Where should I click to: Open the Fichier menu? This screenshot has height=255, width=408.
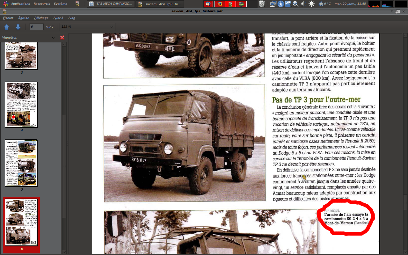point(8,18)
